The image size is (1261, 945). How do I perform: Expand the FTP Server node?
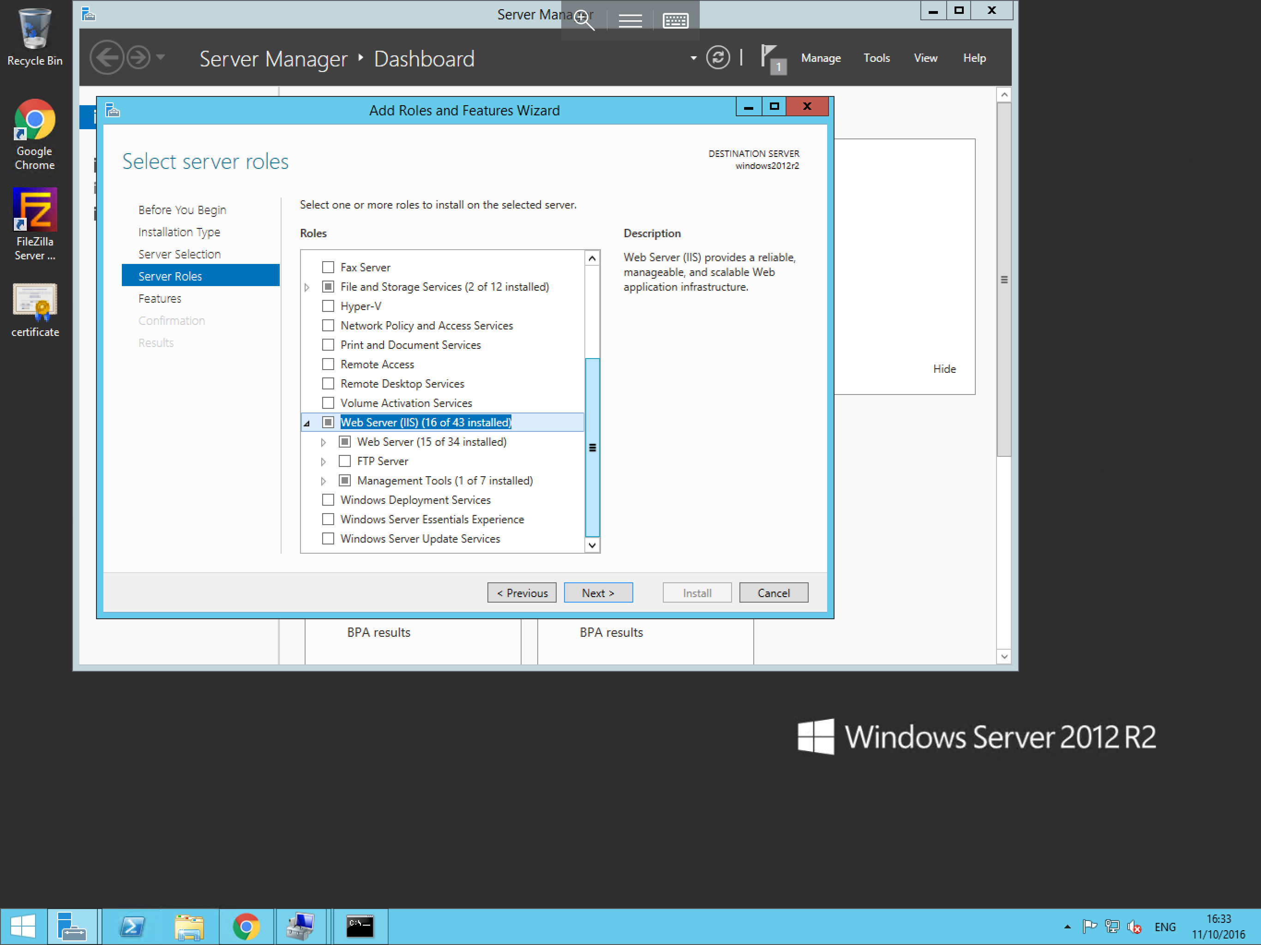pyautogui.click(x=323, y=461)
